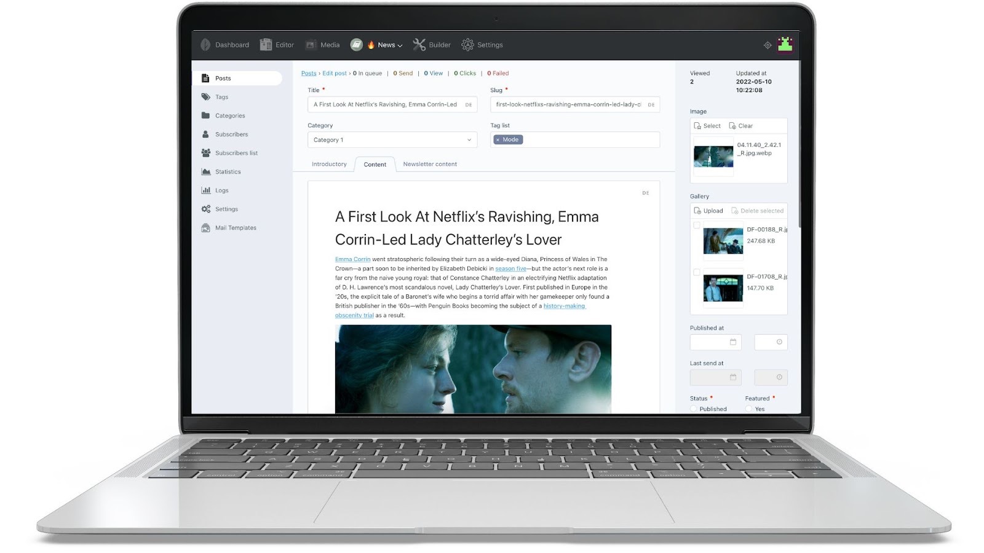Click the Tag list input field

pyautogui.click(x=575, y=140)
